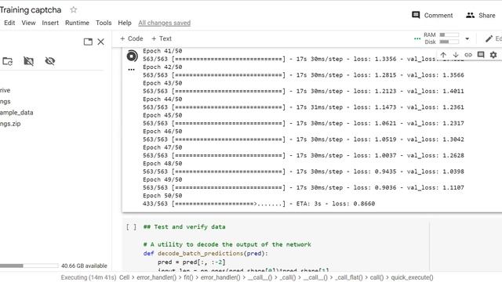The image size is (502, 282).
Task: Click the disk space usage bar
Action: (x=29, y=266)
